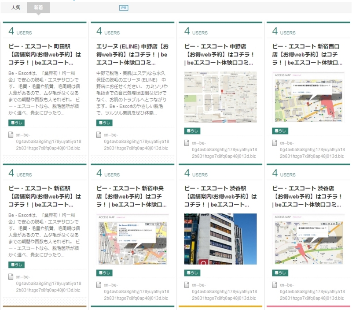Image resolution: width=352 pixels, height=310 pixels.
Task: Select the 新着 tab
Action: [38, 7]
